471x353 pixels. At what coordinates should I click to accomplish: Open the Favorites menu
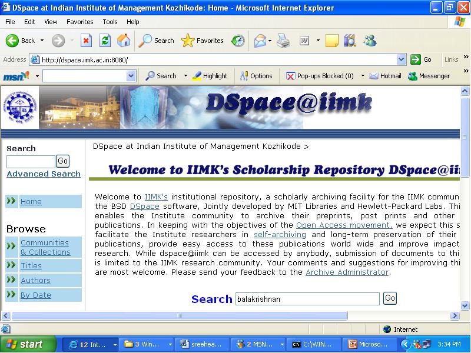[80, 22]
